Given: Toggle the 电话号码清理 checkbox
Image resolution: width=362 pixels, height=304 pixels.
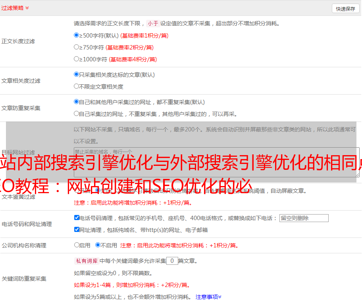Looking at the screenshot, I should point(77,218).
